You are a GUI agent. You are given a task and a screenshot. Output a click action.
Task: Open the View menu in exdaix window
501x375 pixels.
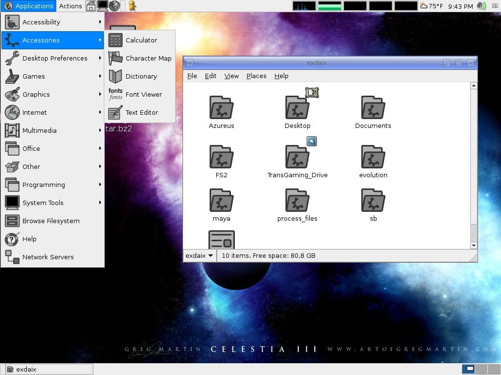tap(231, 76)
